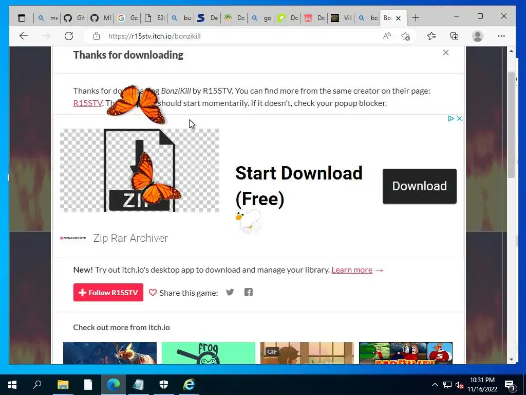
Task: Dismiss the Thanks for downloading dialog
Action: (x=445, y=52)
